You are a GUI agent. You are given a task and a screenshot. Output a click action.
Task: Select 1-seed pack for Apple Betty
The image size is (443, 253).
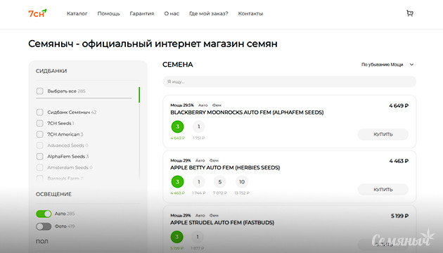198,182
